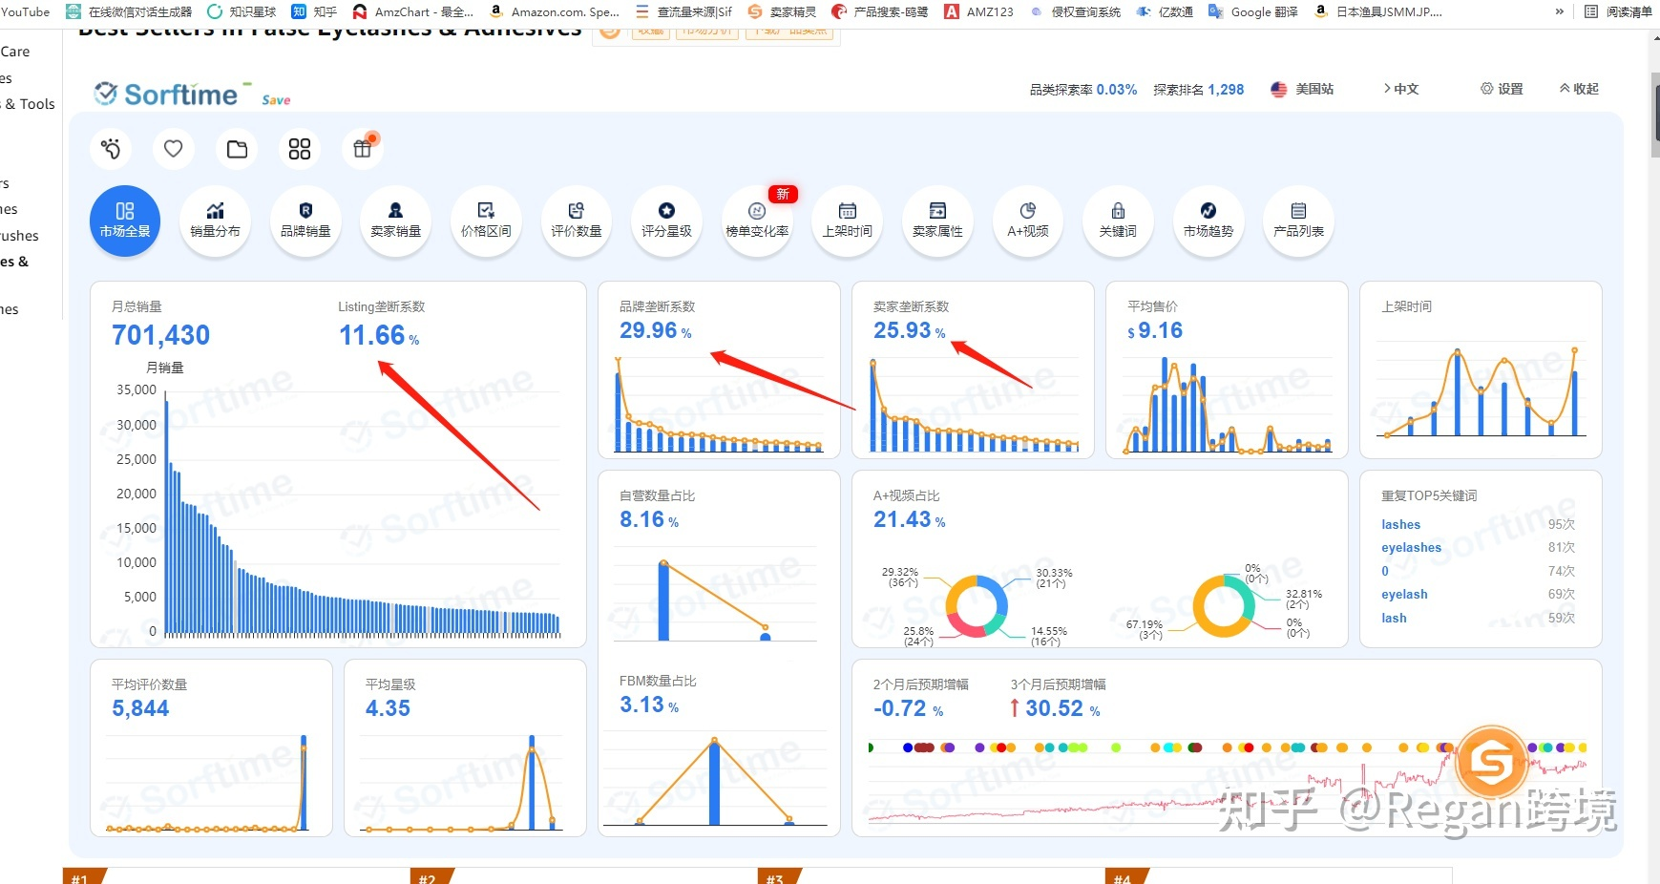Click the heart favorites icon
The height and width of the screenshot is (884, 1660).
[173, 149]
